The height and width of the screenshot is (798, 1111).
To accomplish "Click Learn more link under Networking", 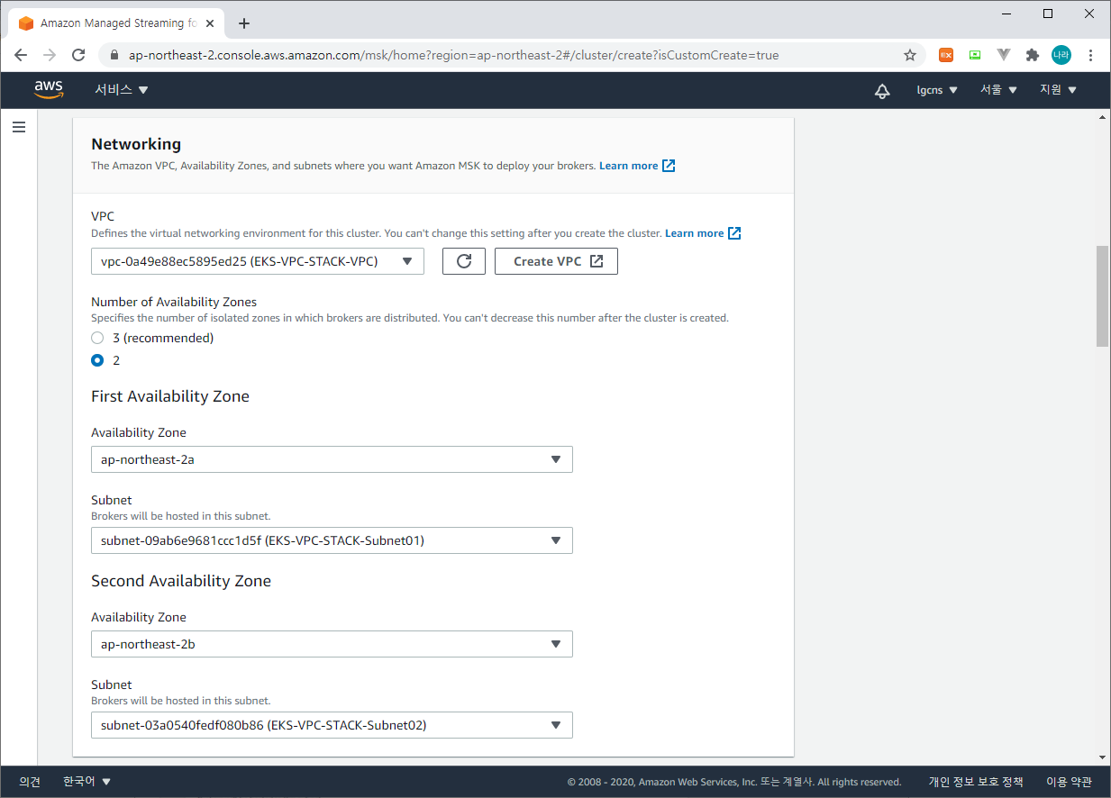I will coord(636,166).
